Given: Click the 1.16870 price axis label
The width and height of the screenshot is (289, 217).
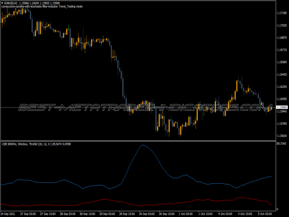Looking at the screenshot, I should click(282, 38).
